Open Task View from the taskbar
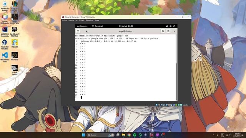Viewport: 246px width, 138px height. click(x=118, y=135)
